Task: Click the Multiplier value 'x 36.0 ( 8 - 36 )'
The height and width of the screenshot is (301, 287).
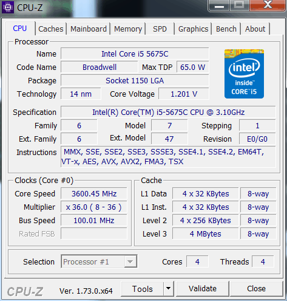Action: [94, 207]
